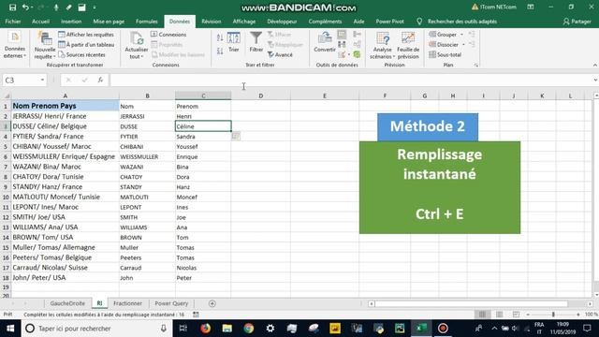The height and width of the screenshot is (337, 599).
Task: Click the flash fill options smart tag
Action: point(236,136)
